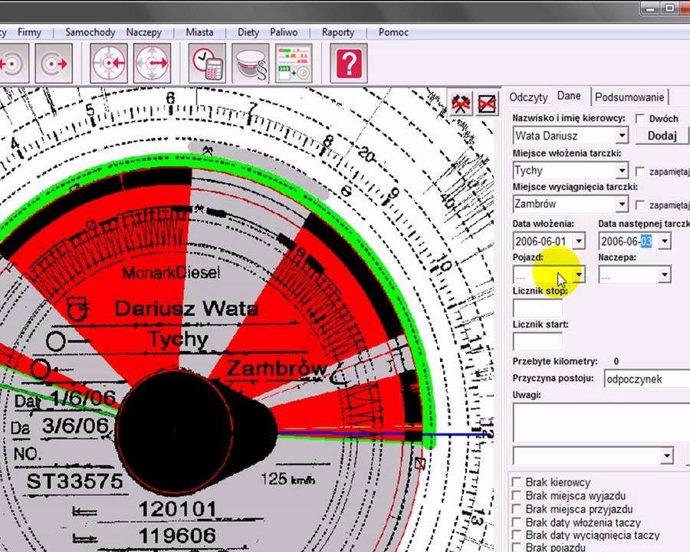Viewport: 690px width, 552px height.
Task: Click the Dariusz Wata name on the disc
Action: tap(186, 308)
